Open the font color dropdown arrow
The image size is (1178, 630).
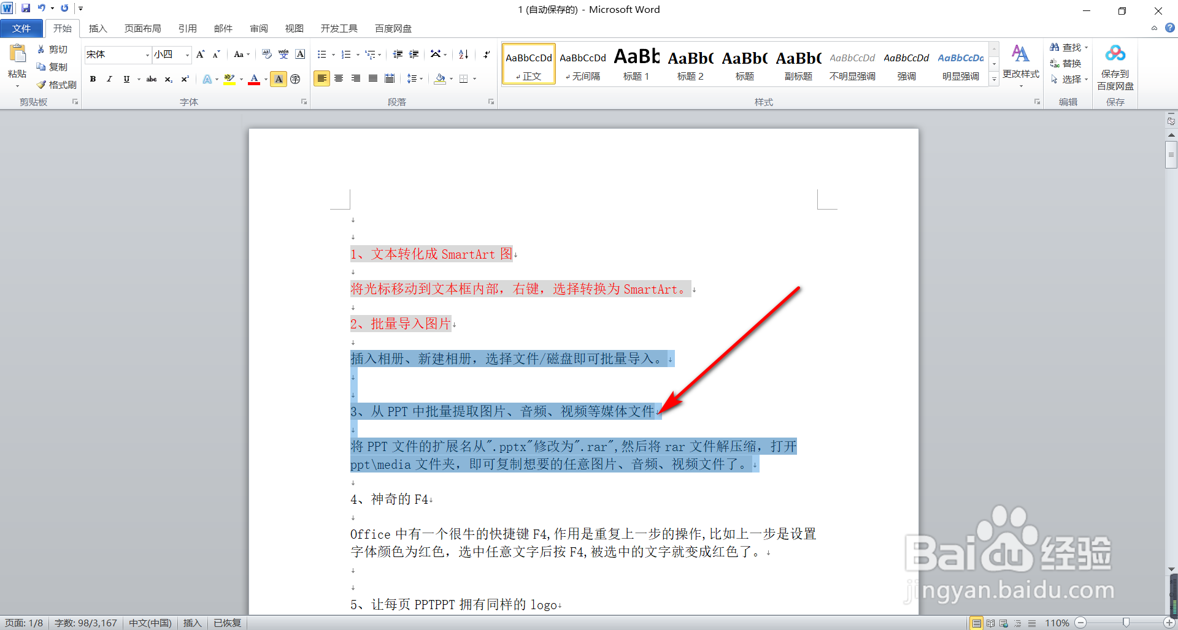pos(266,79)
